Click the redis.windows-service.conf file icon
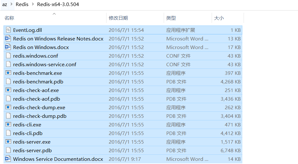Image resolution: width=298 pixels, height=164 pixels. [8, 64]
